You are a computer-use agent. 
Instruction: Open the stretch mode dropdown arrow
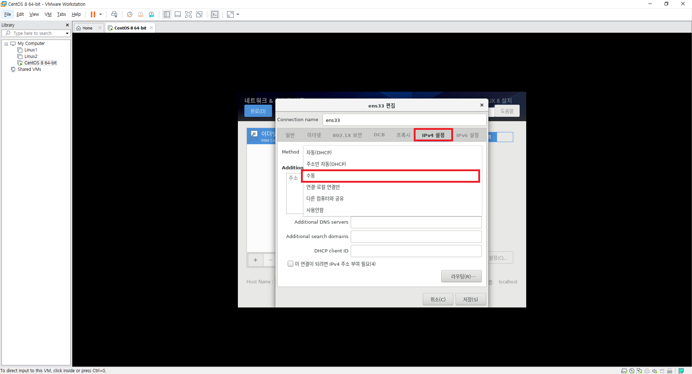pyautogui.click(x=238, y=14)
